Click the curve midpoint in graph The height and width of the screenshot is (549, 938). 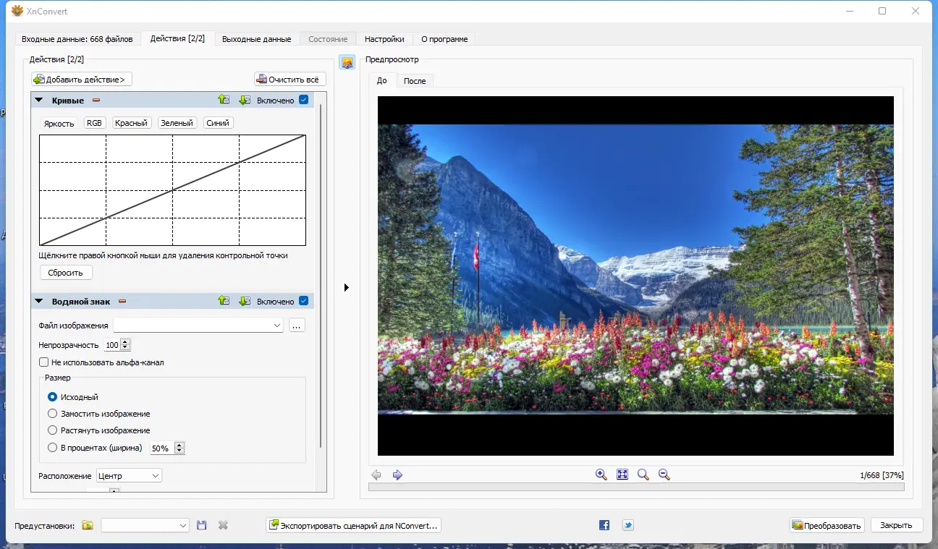point(172,190)
